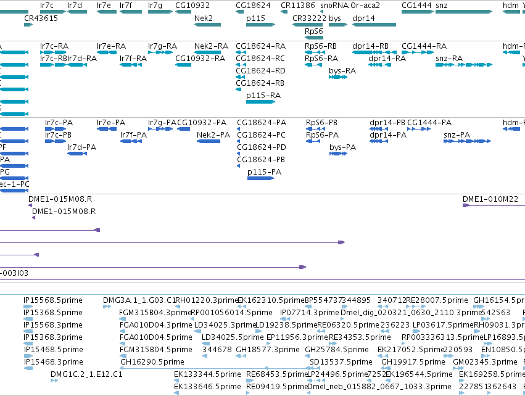Open the EK169258.5prime EST label
The height and width of the screenshot is (396, 525).
point(492,374)
